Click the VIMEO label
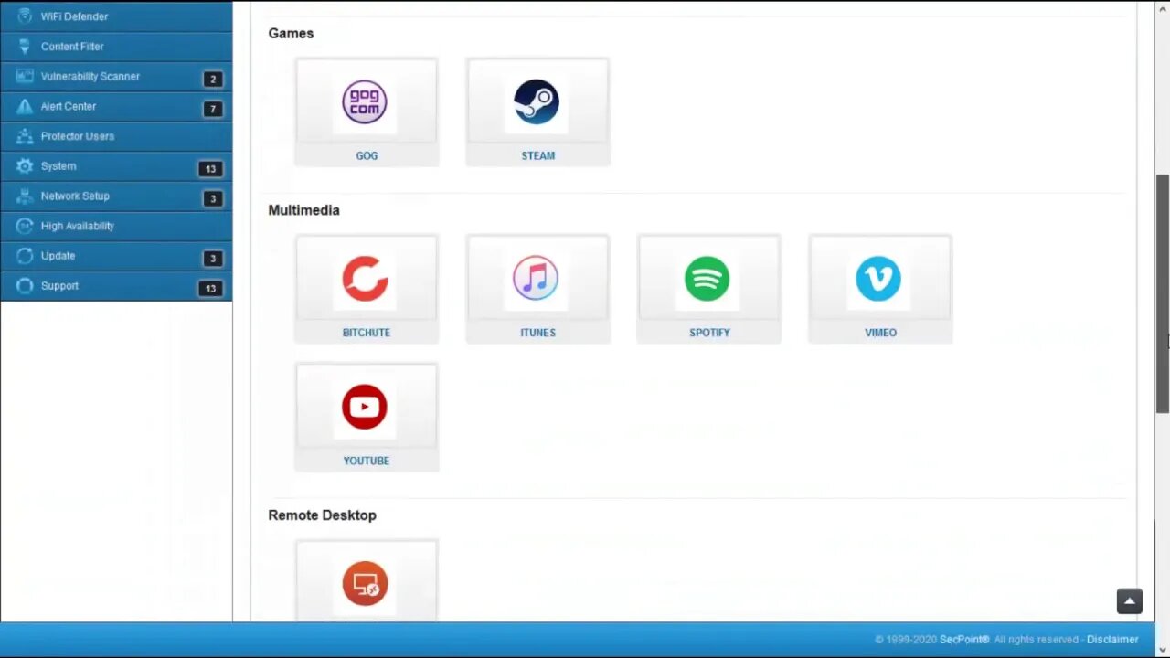The height and width of the screenshot is (658, 1170). click(880, 333)
